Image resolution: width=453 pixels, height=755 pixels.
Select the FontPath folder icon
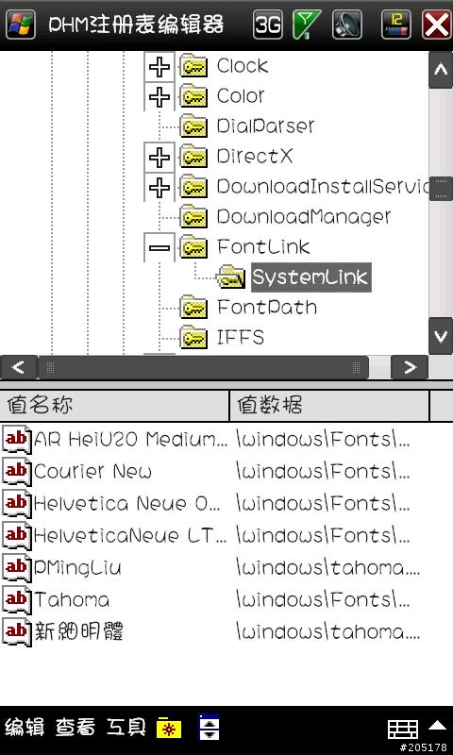click(x=193, y=308)
